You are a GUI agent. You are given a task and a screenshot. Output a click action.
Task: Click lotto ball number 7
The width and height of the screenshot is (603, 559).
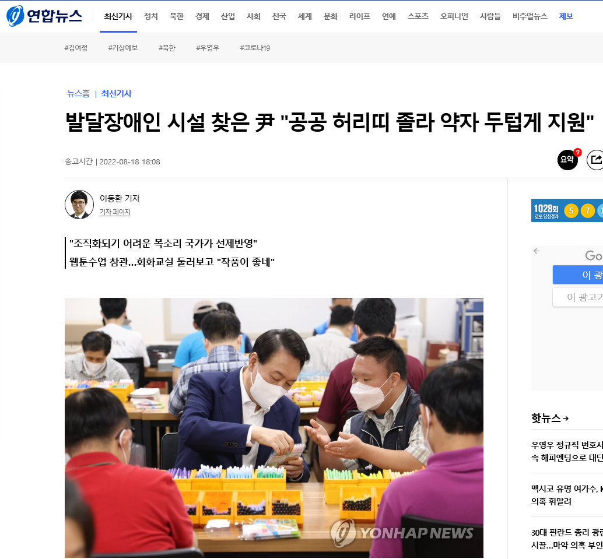(588, 210)
